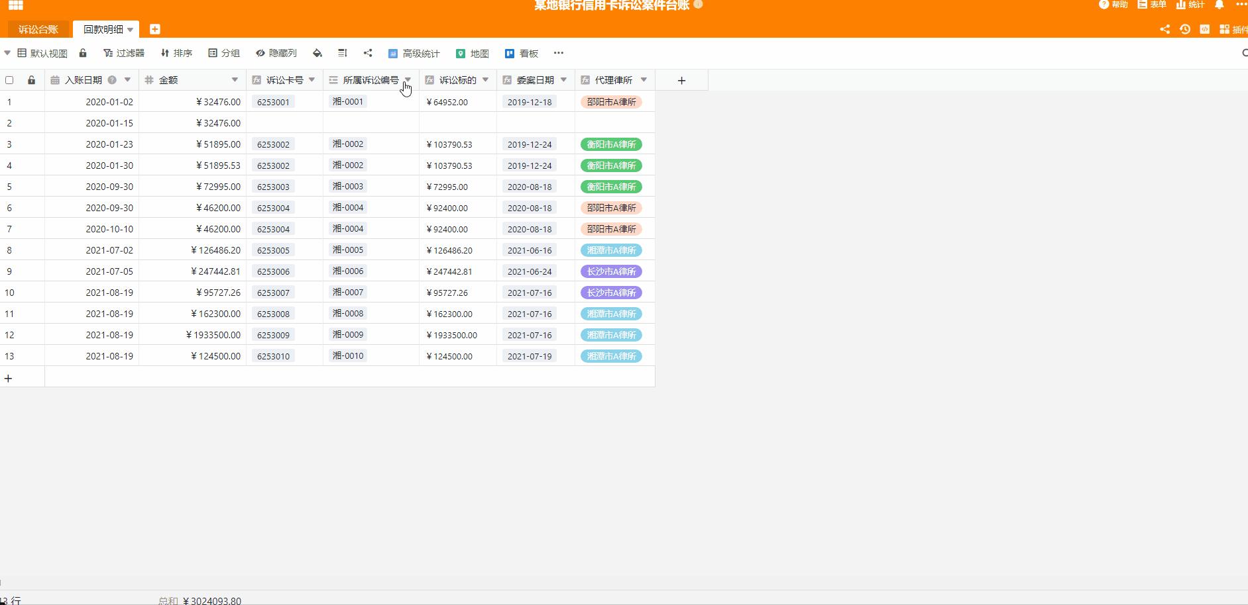The width and height of the screenshot is (1248, 605).
Task: Click the 湘-0001 linked record
Action: [x=348, y=101]
